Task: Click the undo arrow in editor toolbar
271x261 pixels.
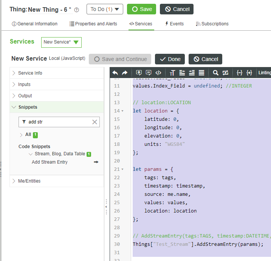Action: click(x=115, y=73)
